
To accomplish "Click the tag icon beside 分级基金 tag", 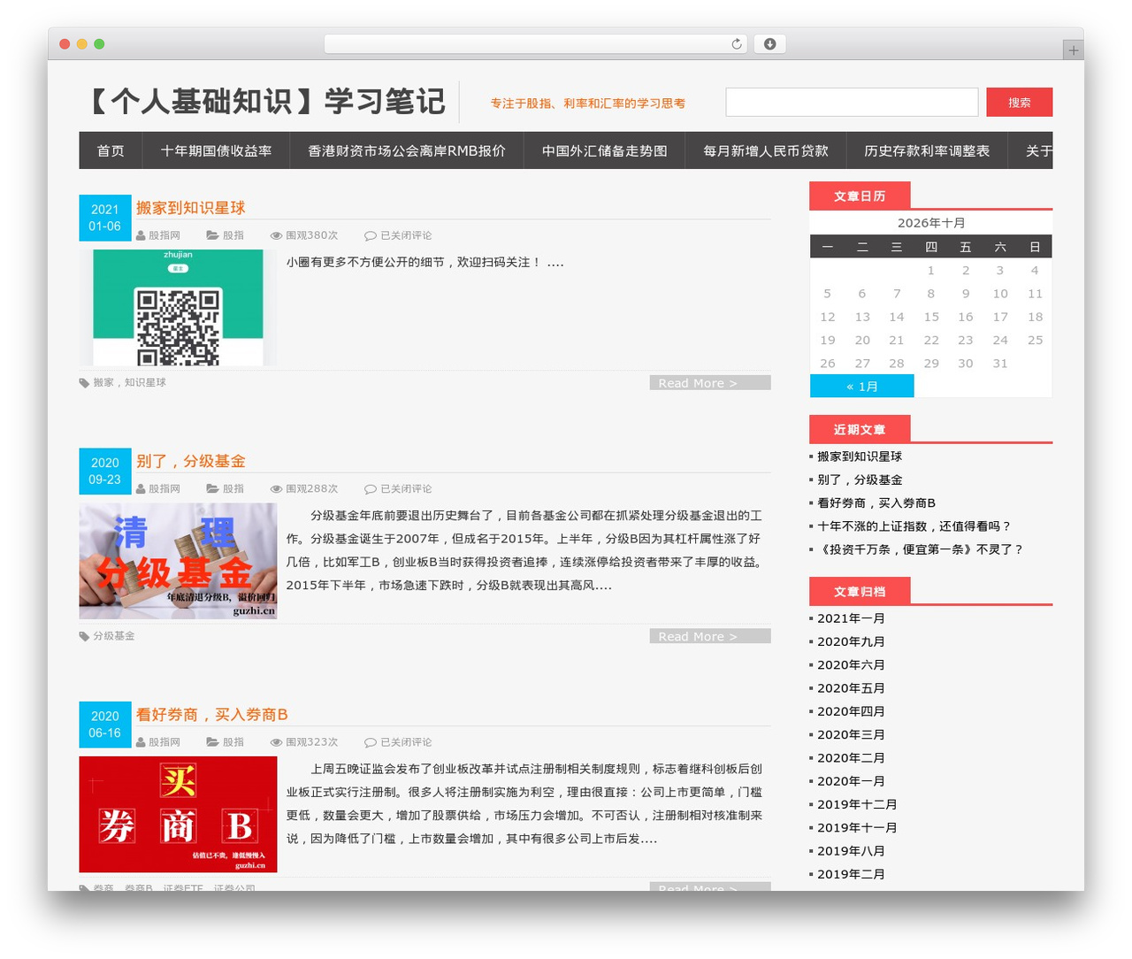I will click(84, 636).
